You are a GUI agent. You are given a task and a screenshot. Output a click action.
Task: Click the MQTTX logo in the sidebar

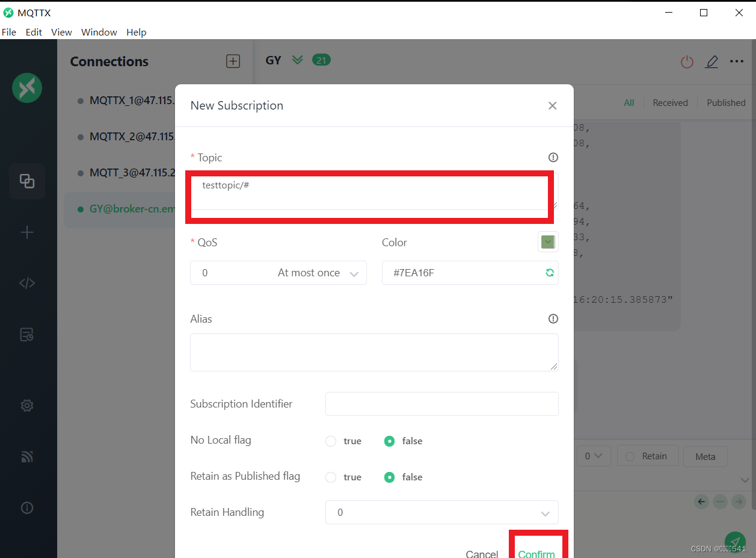(x=27, y=88)
